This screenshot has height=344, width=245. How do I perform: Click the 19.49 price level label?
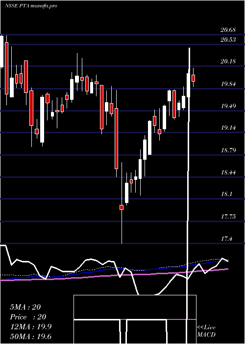coord(228,106)
